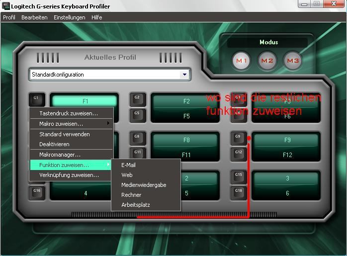The height and width of the screenshot is (256, 347).
Task: Assign the Web function
Action: 146,175
